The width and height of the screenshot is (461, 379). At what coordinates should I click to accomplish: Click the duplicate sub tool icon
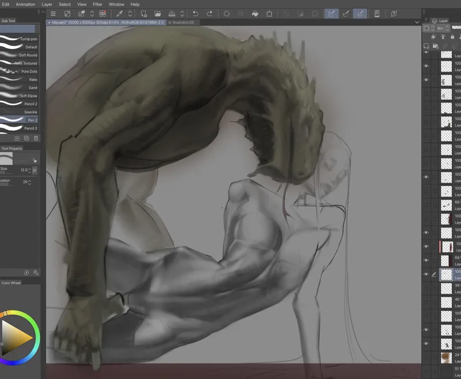point(27,138)
